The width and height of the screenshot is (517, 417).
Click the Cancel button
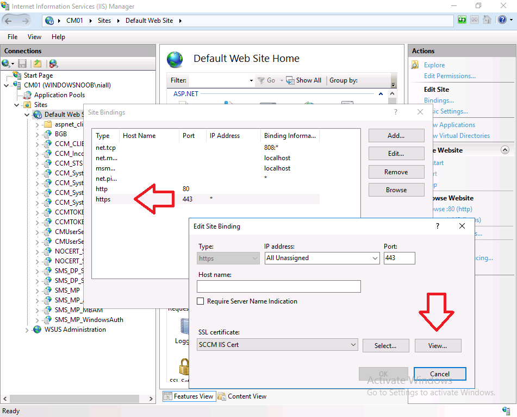440,374
